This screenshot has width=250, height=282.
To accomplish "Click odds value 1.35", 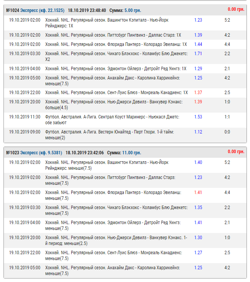I will pos(198,208).
